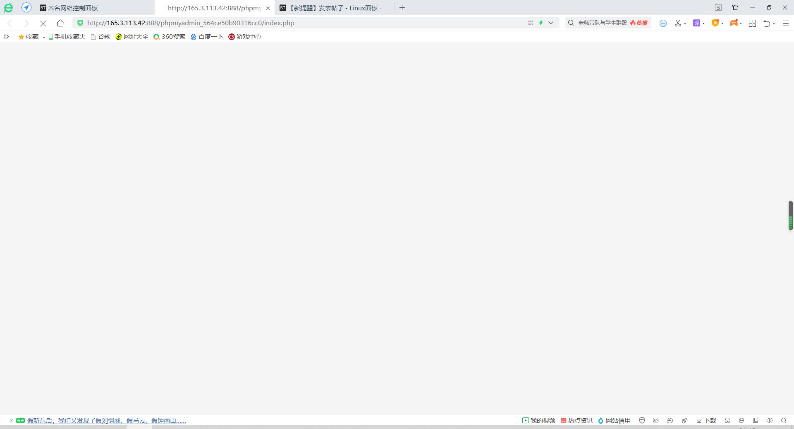794x429 pixels.
Task: Open the main hamburger menu
Action: (x=786, y=23)
